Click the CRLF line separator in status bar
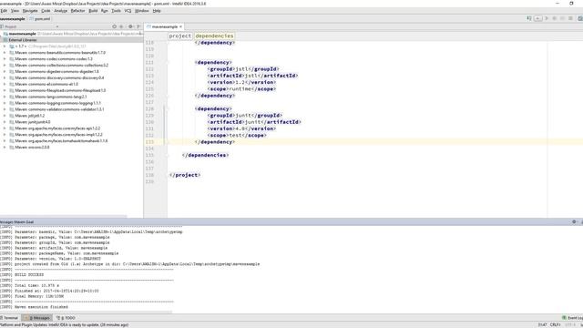This screenshot has height=328, width=583. pyautogui.click(x=555, y=324)
